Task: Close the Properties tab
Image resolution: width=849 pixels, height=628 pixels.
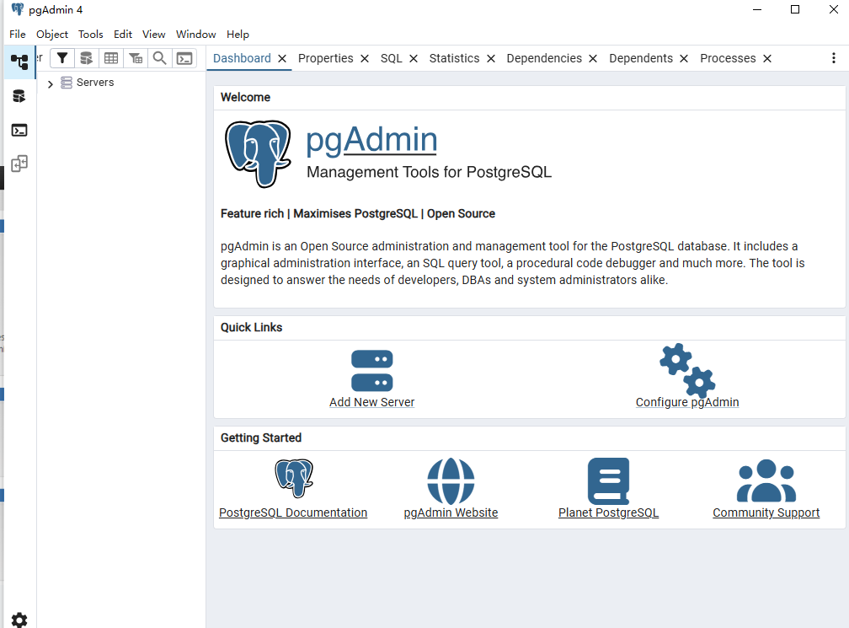Action: 365,58
